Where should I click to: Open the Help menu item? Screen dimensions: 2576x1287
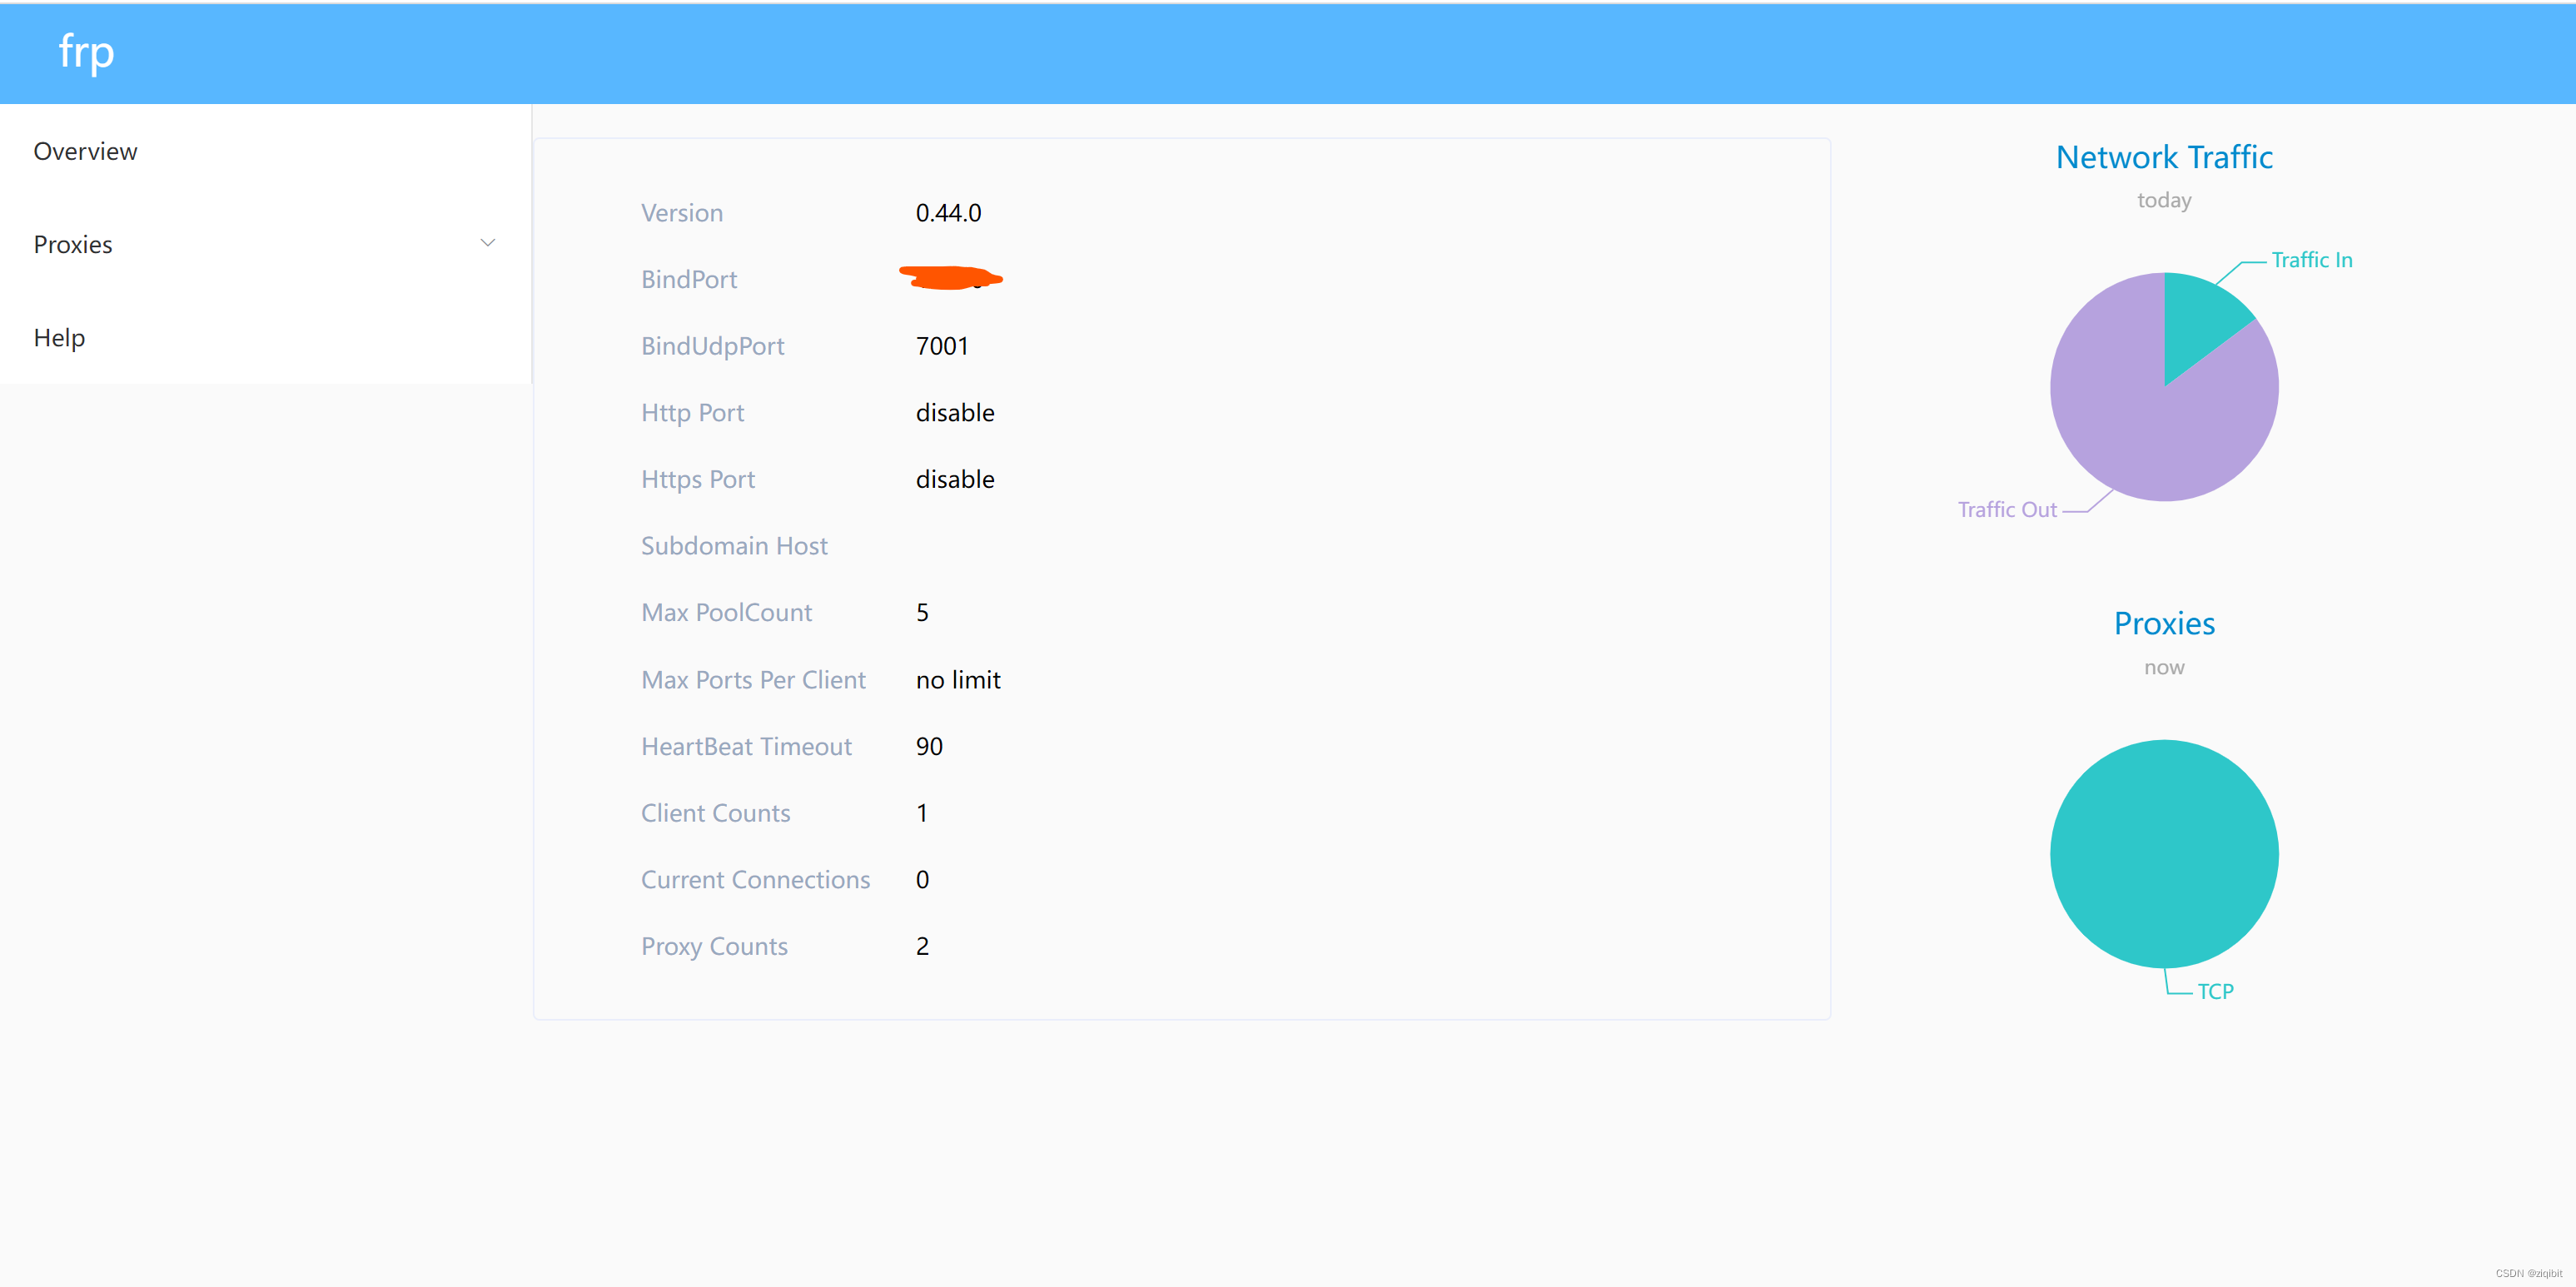click(x=59, y=337)
